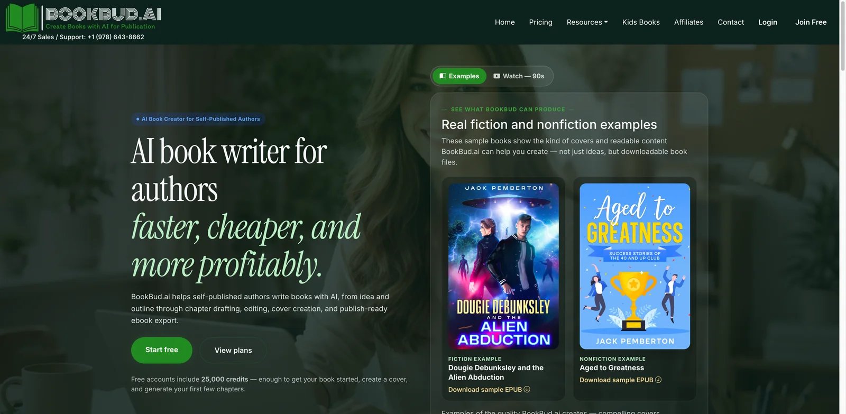Open the Pricing page
The width and height of the screenshot is (846, 414).
pos(540,22)
